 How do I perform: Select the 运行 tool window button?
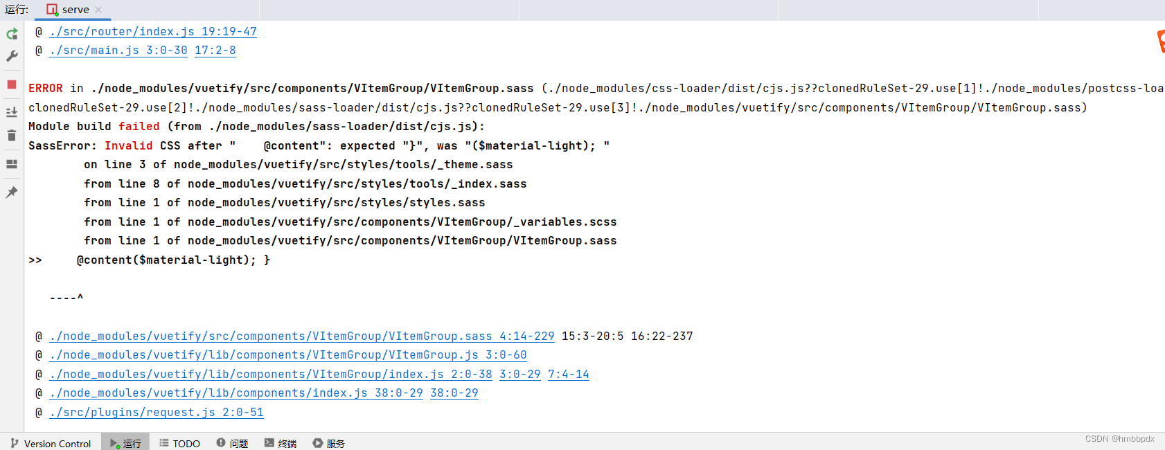pos(125,443)
